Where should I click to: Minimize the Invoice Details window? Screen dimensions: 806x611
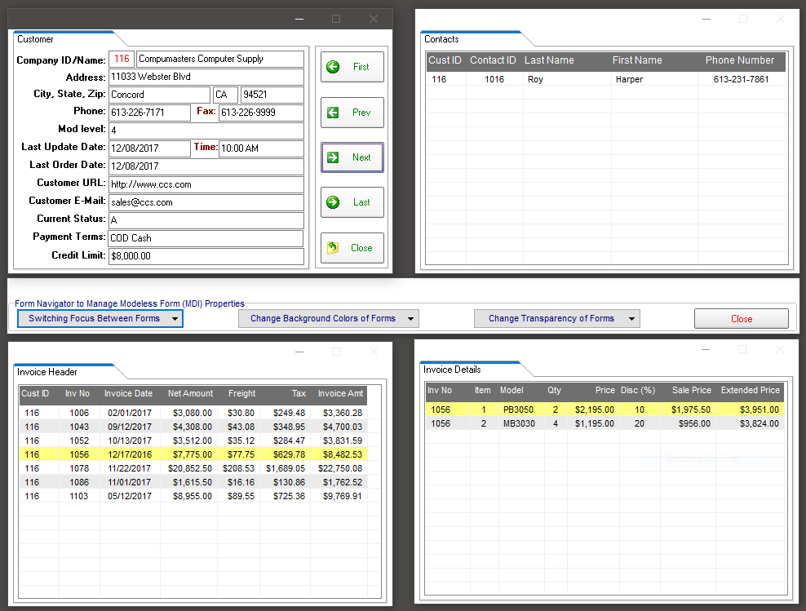point(706,349)
